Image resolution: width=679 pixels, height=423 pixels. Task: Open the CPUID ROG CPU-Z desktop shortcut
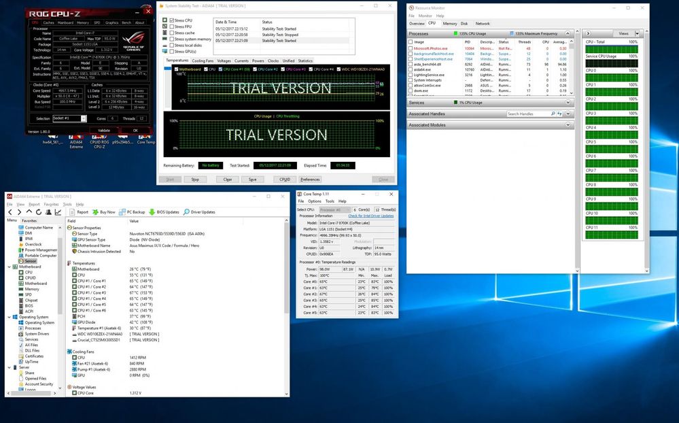(99, 142)
